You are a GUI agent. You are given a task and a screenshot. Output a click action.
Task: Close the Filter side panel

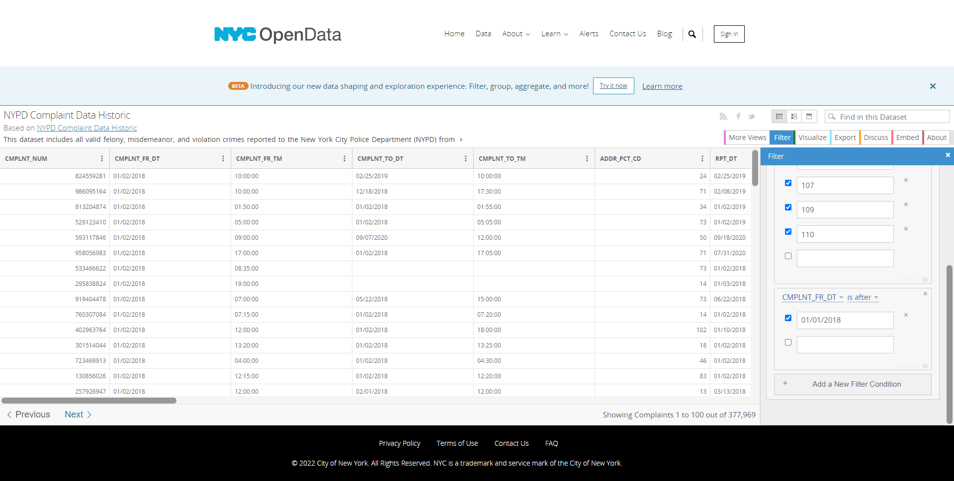tap(948, 155)
